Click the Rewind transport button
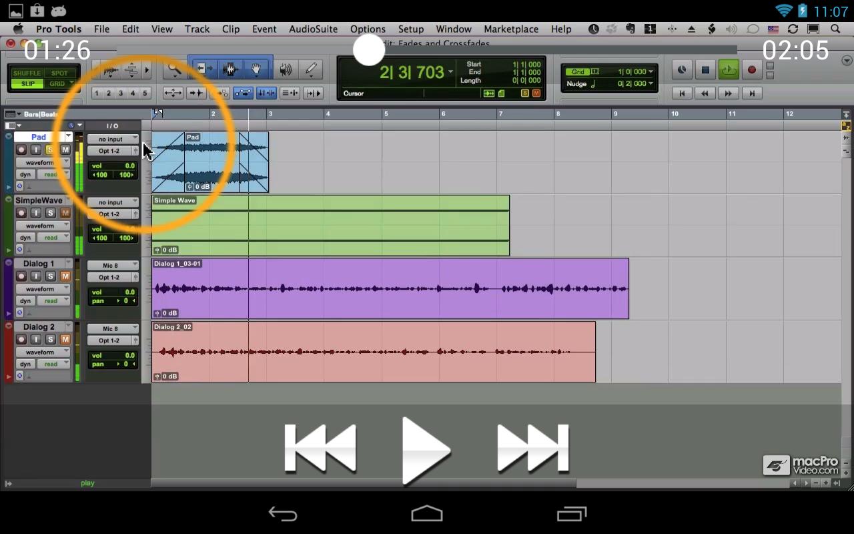This screenshot has width=854, height=534. (705, 93)
